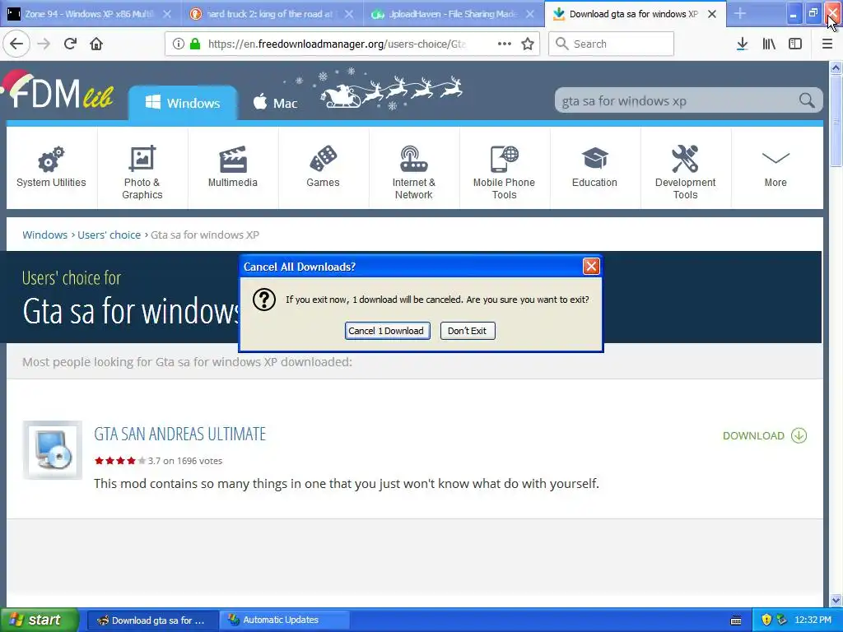Screen dimensions: 843x632
Task: Select Download gta sa taskbar button
Action: pyautogui.click(x=152, y=620)
